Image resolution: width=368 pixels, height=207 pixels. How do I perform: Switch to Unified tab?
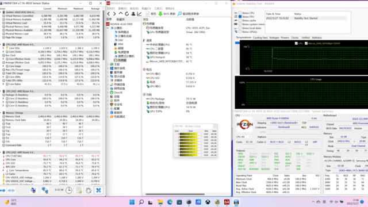click(x=305, y=37)
